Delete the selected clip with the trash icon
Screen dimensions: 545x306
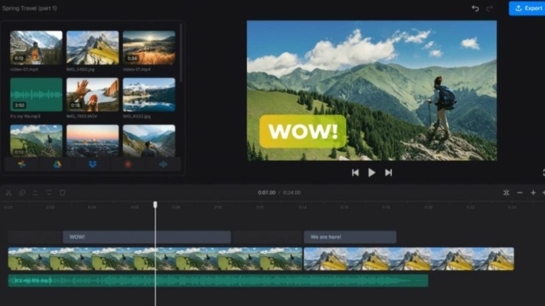click(62, 192)
